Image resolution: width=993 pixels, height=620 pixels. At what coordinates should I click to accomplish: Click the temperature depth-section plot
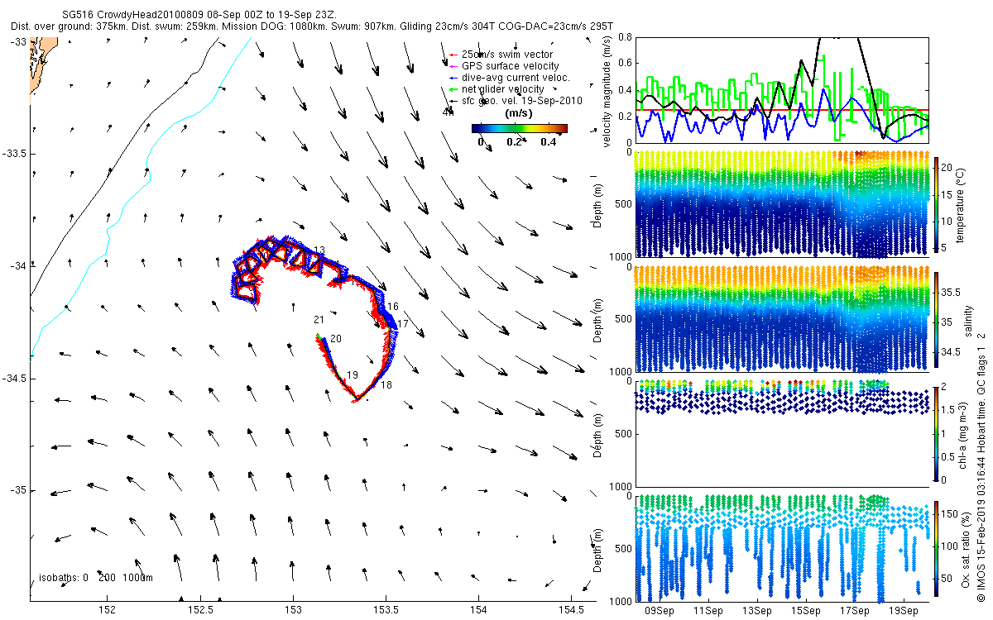point(781,205)
